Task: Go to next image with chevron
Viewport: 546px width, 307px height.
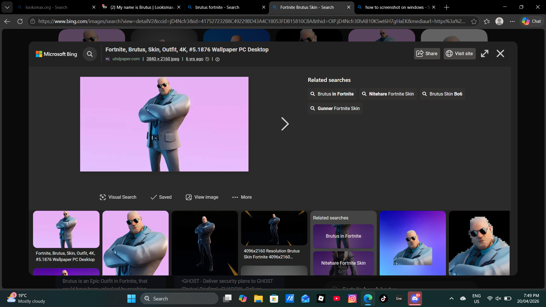Action: [285, 124]
